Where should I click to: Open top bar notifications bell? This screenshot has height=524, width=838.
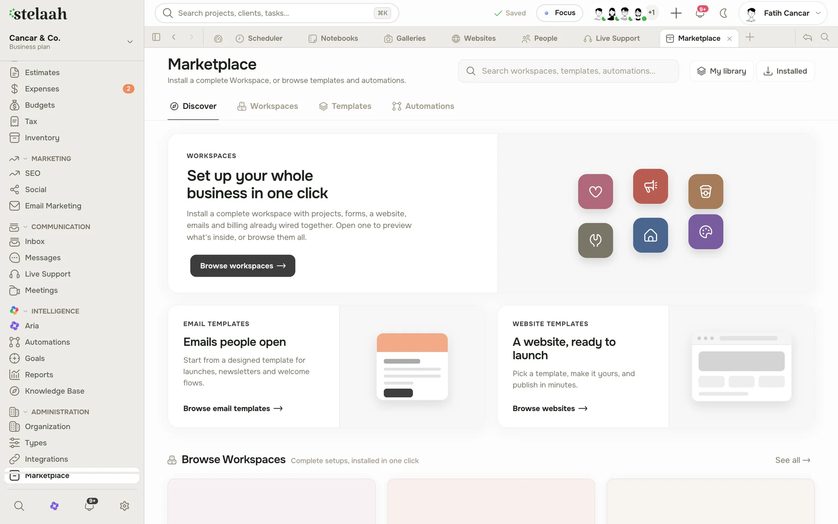pyautogui.click(x=700, y=13)
